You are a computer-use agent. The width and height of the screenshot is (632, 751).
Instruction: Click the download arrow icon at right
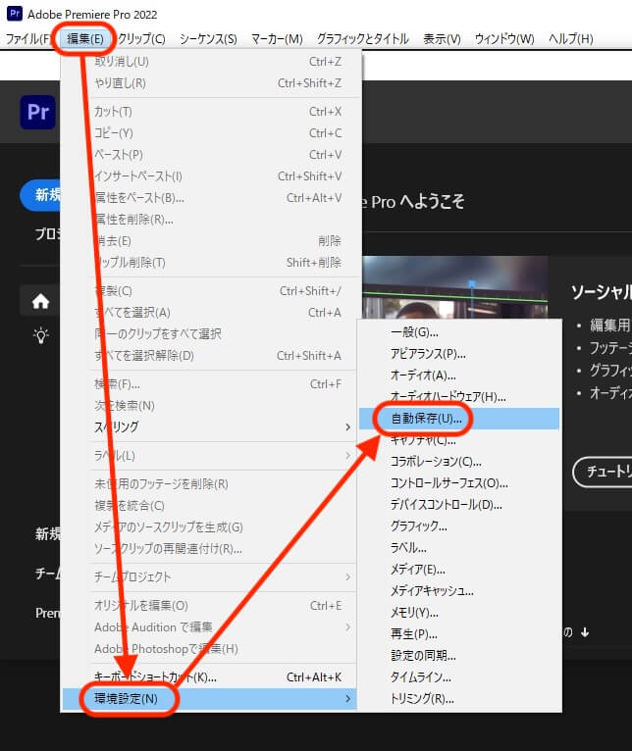coord(585,632)
